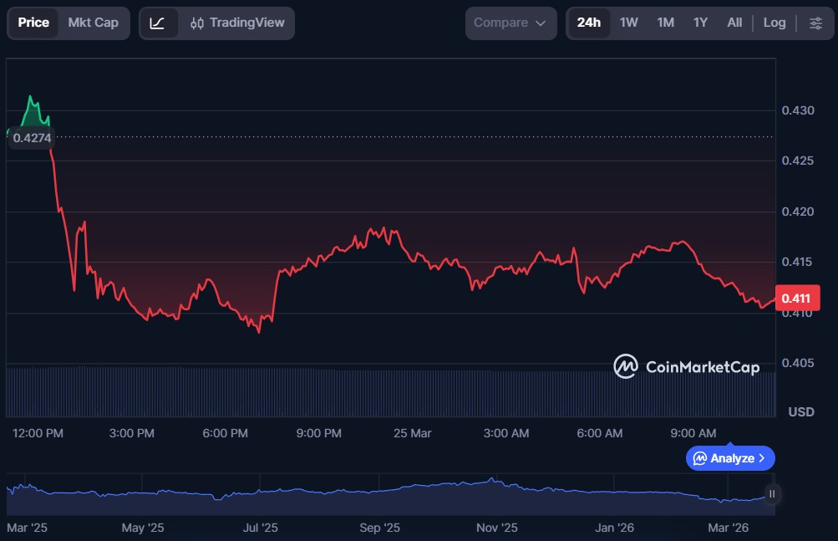Switch to the TradingView candlestick chart
The height and width of the screenshot is (541, 838).
[237, 23]
